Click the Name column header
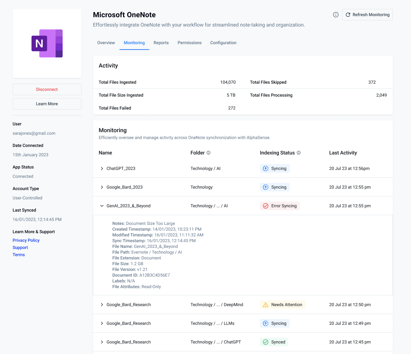Viewport: 411px width, 354px height. [105, 153]
